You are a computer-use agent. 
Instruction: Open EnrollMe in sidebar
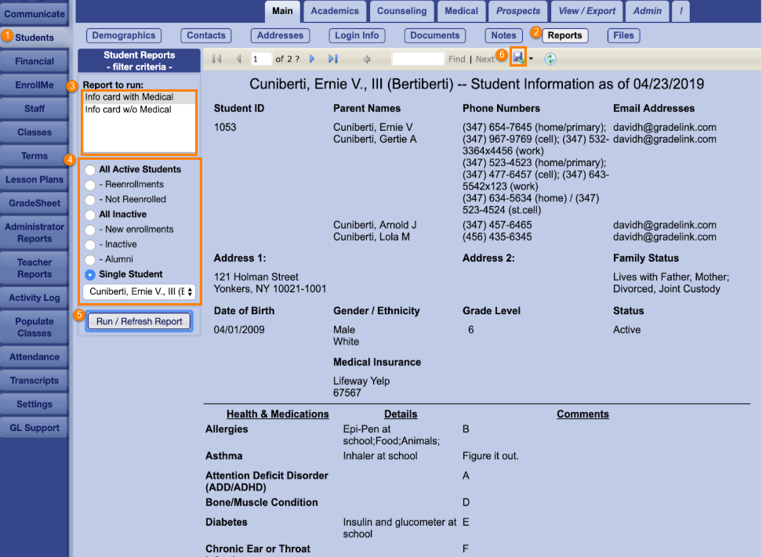[34, 85]
